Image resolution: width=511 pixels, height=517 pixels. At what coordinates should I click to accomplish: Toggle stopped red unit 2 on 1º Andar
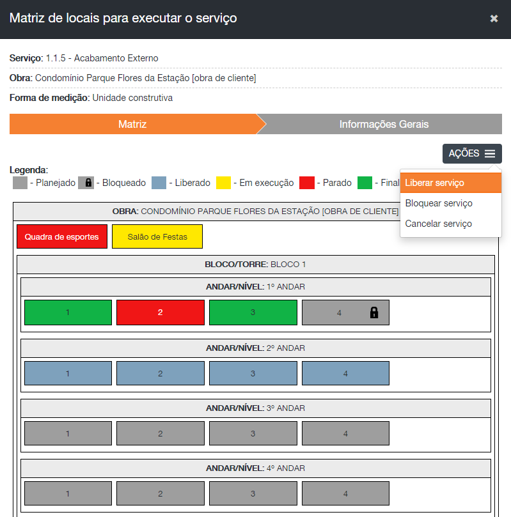(161, 313)
